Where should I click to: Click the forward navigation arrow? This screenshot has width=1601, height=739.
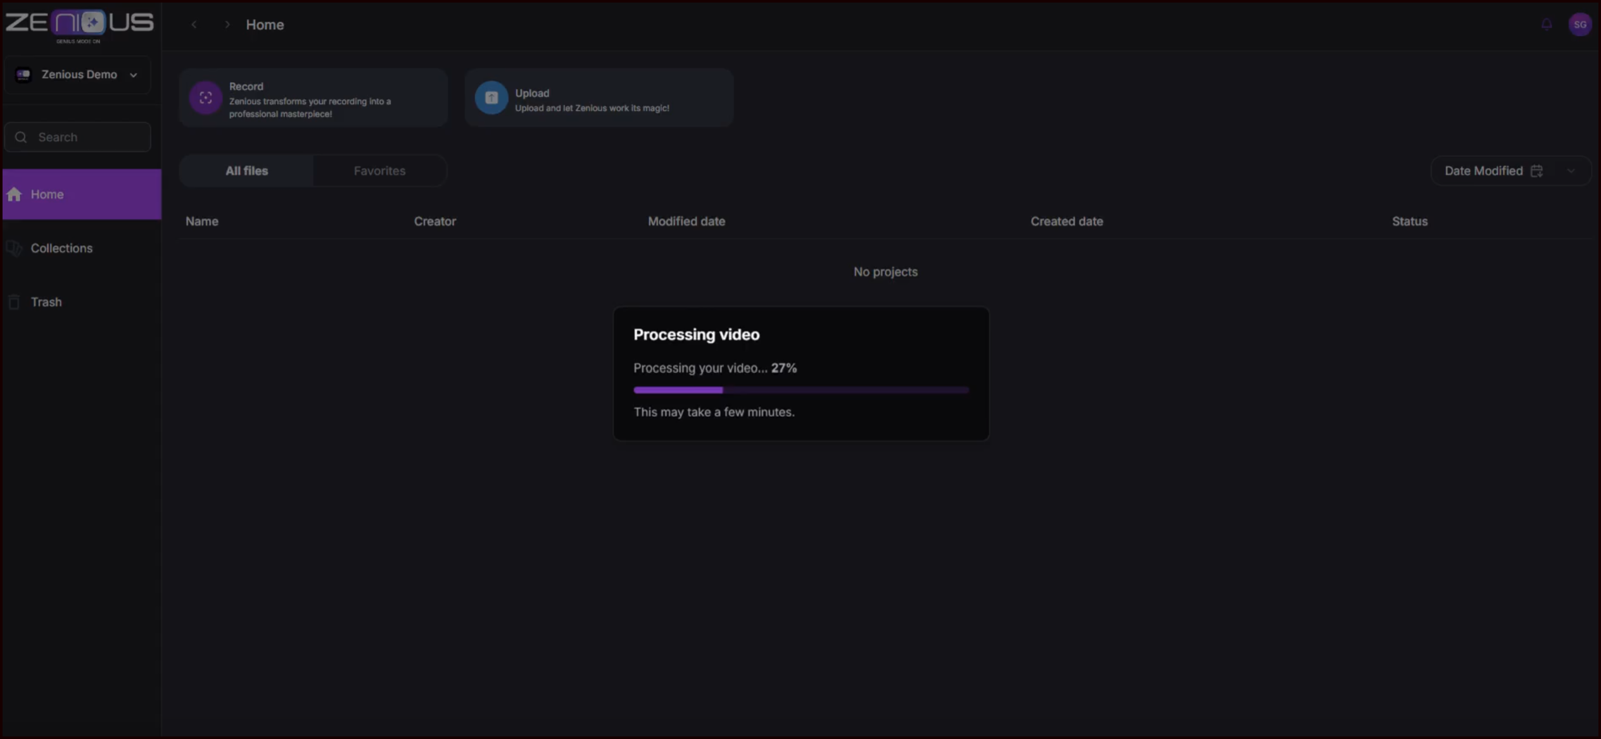(x=227, y=25)
